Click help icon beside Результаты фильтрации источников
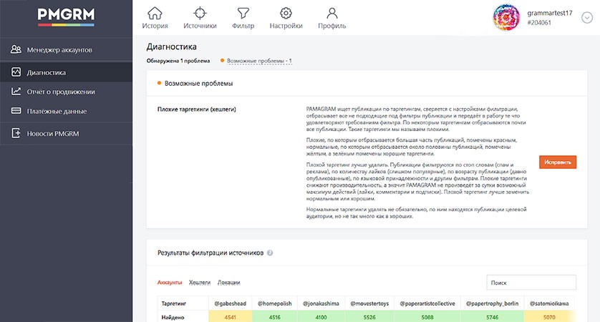Viewport: 600px width, 322px height. coord(270,253)
